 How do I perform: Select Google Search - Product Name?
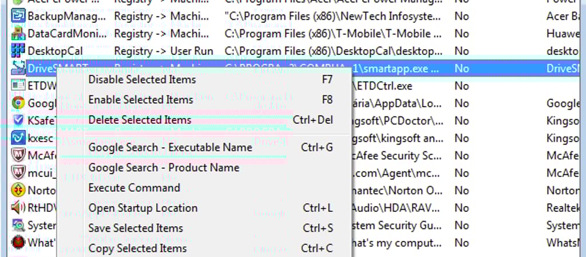[164, 168]
